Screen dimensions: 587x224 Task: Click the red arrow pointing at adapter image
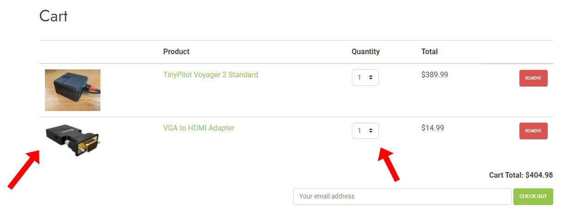[24, 169]
